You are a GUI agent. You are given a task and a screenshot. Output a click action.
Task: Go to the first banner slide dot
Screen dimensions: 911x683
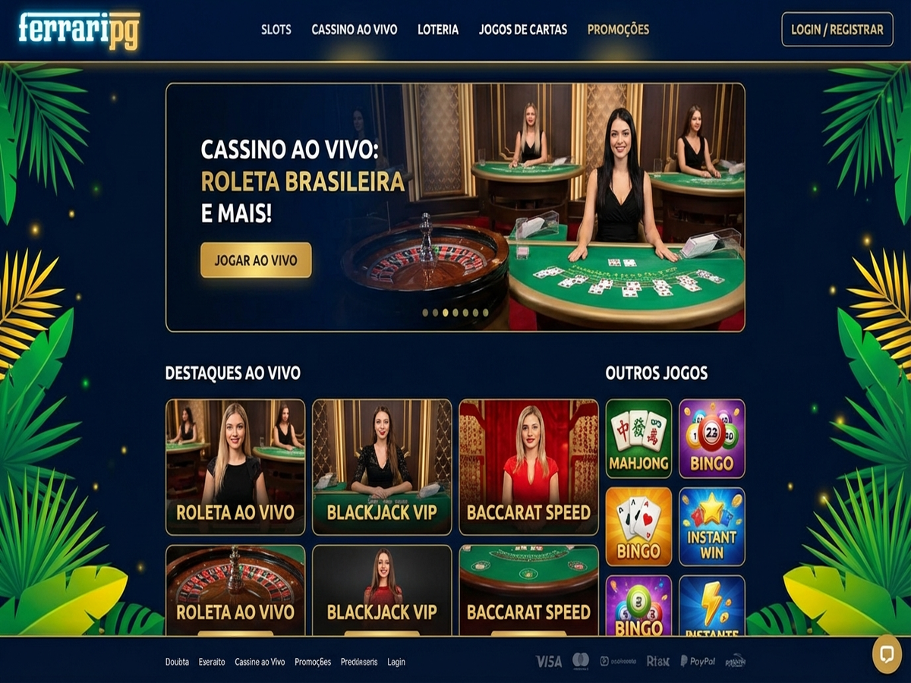425,313
